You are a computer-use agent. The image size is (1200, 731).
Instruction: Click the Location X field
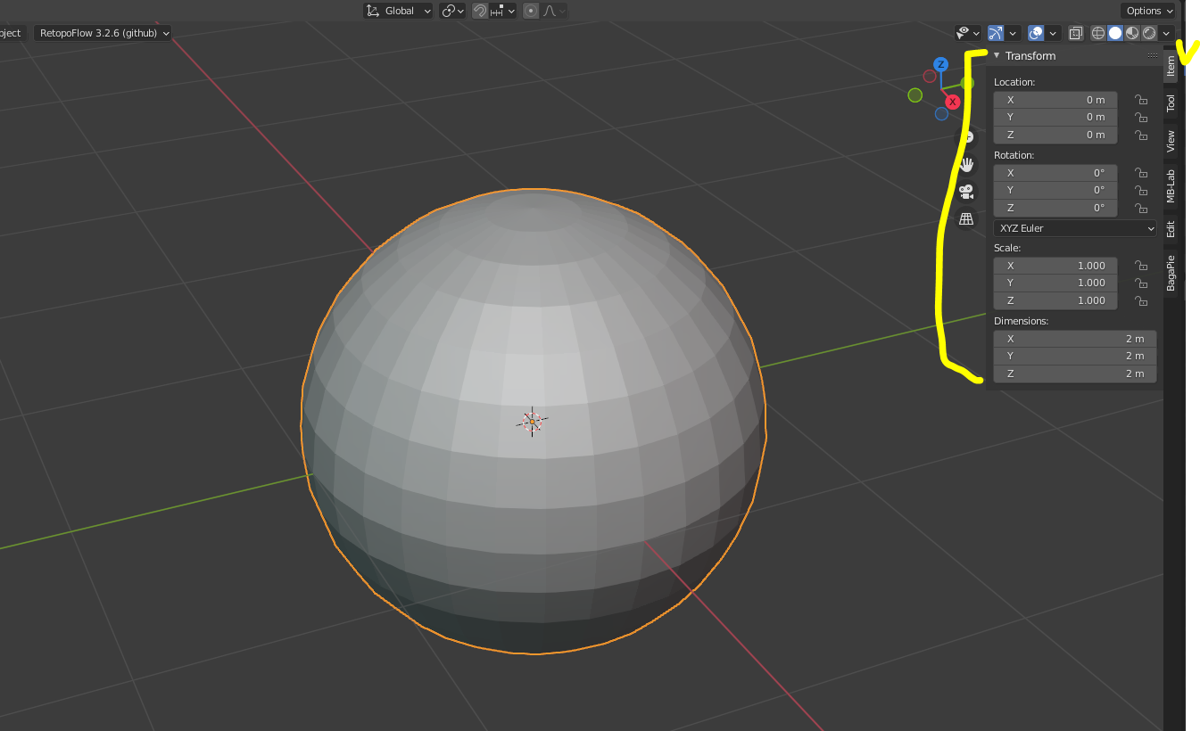[1055, 100]
